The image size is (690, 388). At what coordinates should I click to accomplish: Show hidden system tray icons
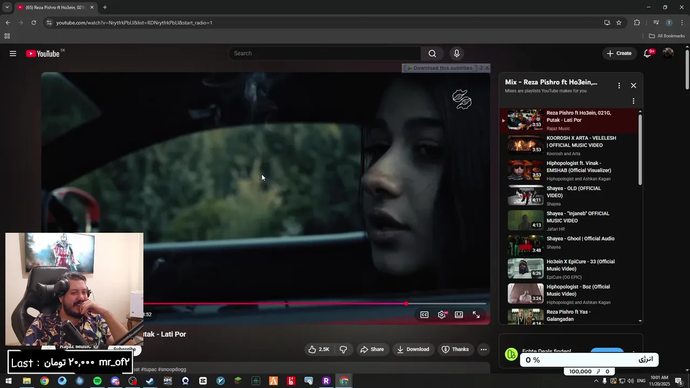click(x=596, y=381)
